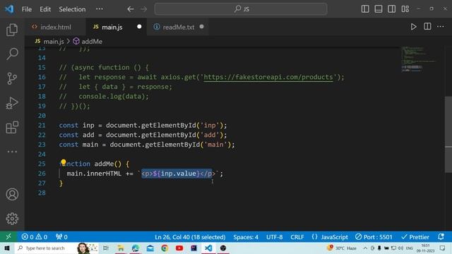The height and width of the screenshot is (254, 452).
Task: Go forward with the right arrow
Action: (x=143, y=9)
